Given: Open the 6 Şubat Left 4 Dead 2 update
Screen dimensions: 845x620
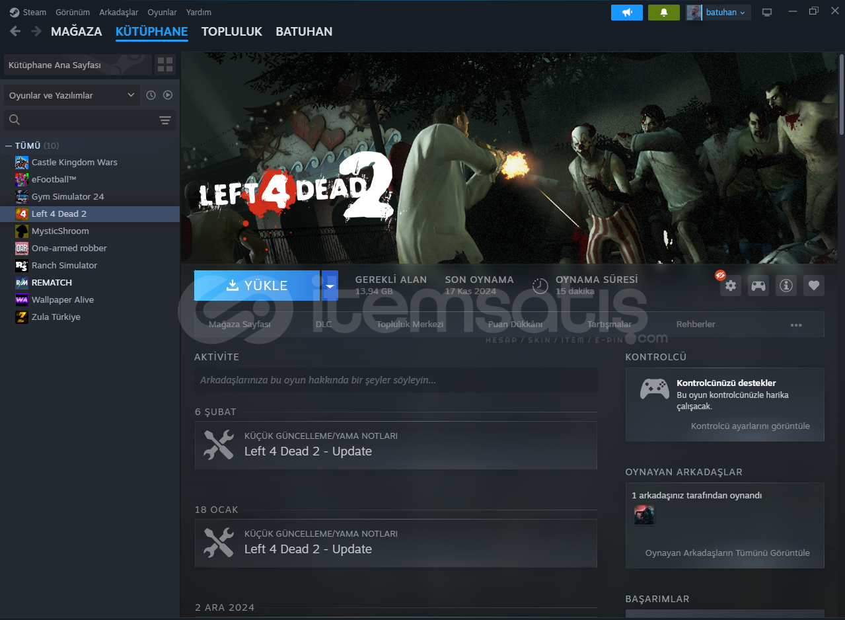Looking at the screenshot, I should 396,446.
